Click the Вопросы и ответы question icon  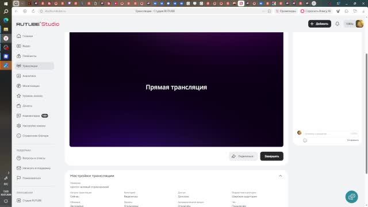(x=19, y=158)
